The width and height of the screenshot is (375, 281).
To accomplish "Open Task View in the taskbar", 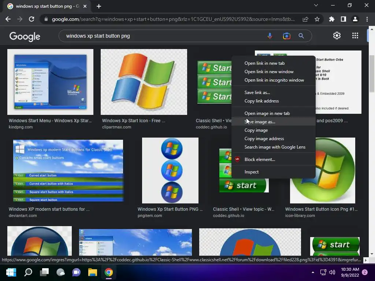I will [x=44, y=272].
